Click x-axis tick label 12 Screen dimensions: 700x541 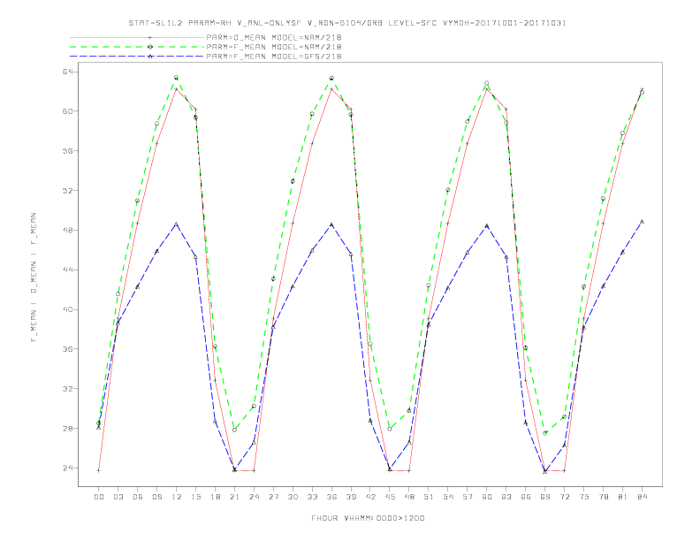(177, 497)
